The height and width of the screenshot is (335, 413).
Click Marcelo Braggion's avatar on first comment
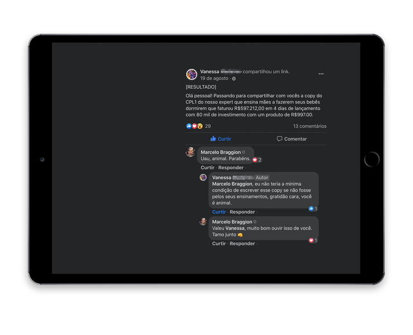(x=190, y=152)
